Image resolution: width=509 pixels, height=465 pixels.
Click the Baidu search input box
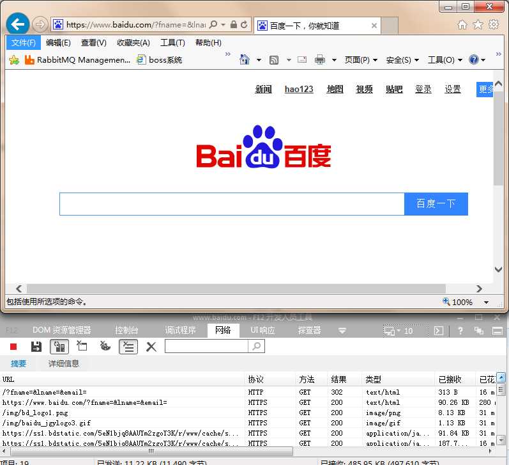[232, 204]
